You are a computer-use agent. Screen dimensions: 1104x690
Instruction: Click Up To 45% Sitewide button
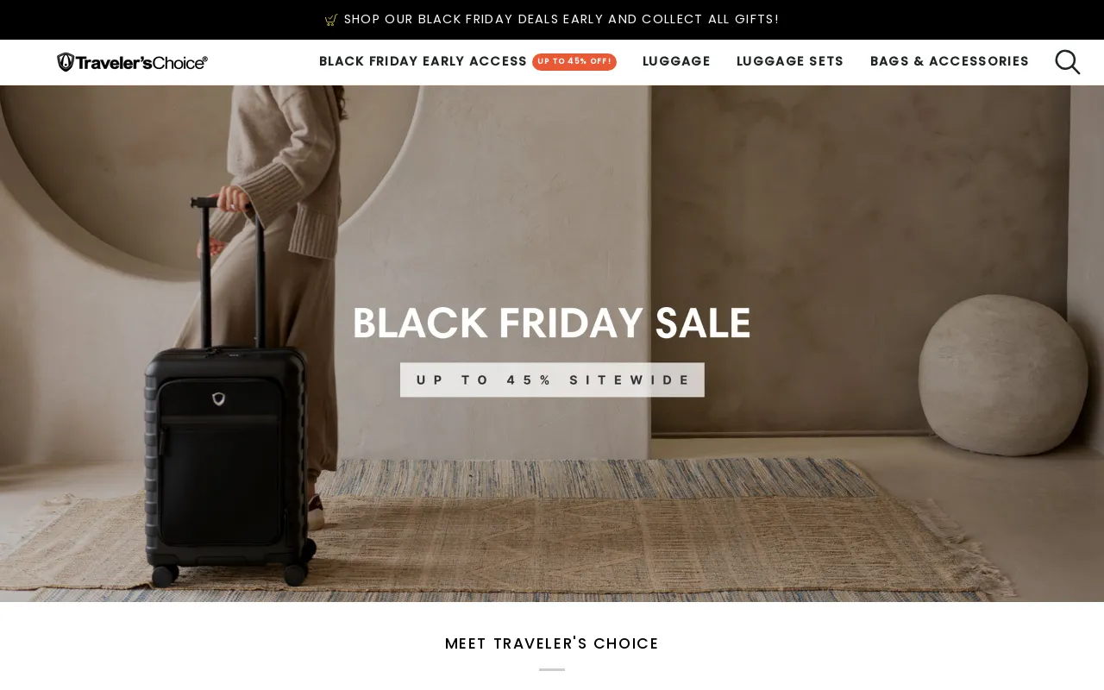(552, 379)
